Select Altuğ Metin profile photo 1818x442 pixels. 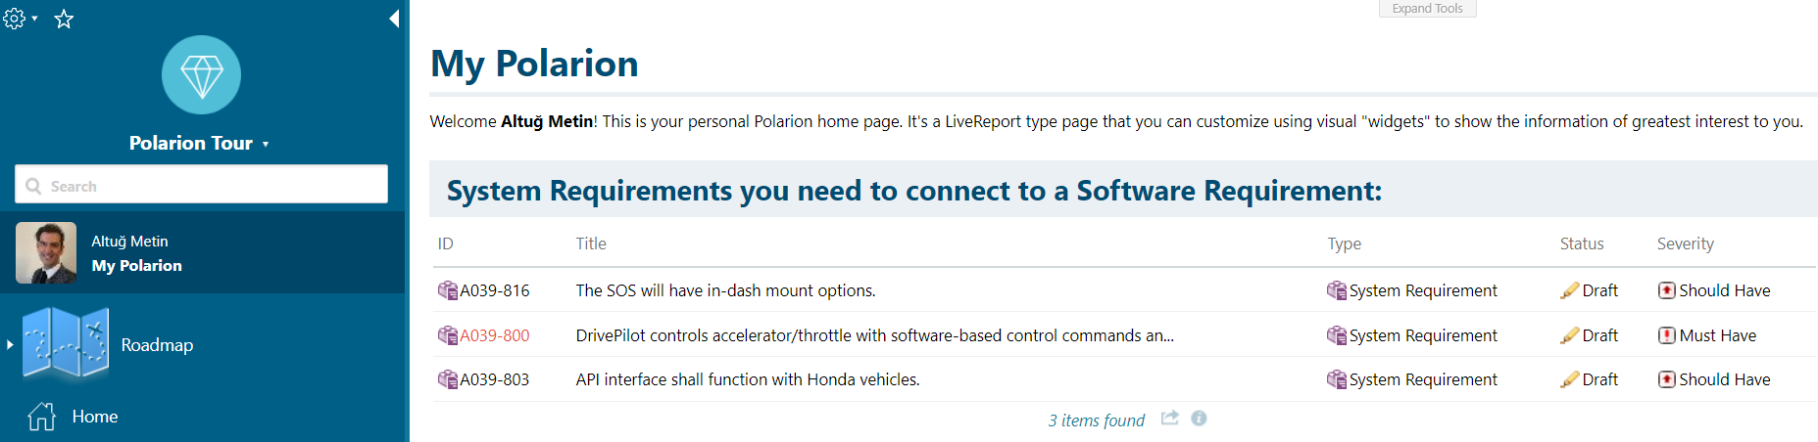coord(46,252)
